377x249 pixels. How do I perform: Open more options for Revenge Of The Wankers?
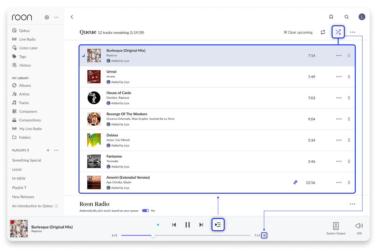click(339, 119)
